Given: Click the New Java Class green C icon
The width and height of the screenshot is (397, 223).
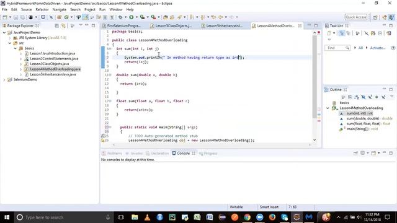Looking at the screenshot, I should tap(66, 17).
